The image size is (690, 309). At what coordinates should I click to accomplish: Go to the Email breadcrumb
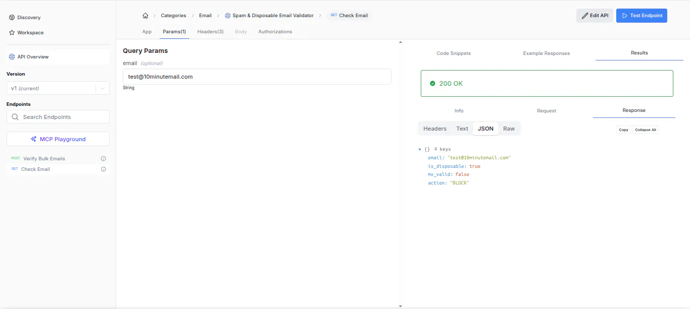[x=205, y=16]
